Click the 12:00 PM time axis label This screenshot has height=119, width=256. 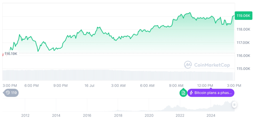click(206, 85)
